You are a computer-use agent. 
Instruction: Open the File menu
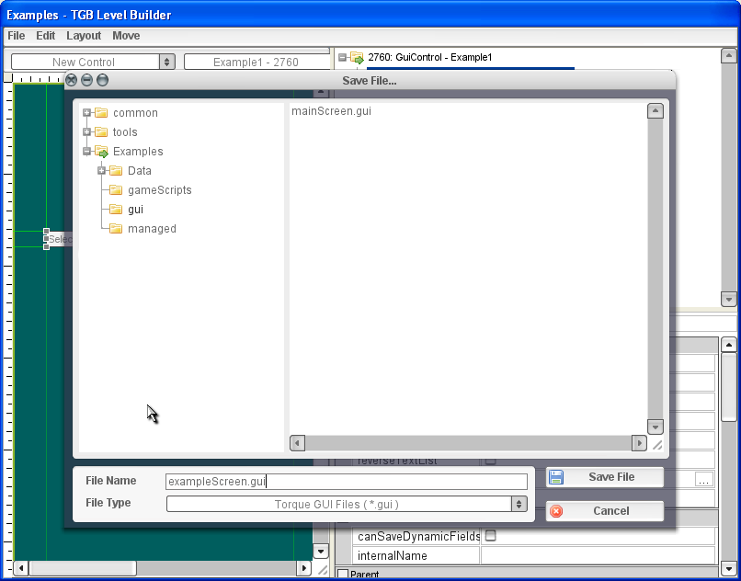pos(16,36)
